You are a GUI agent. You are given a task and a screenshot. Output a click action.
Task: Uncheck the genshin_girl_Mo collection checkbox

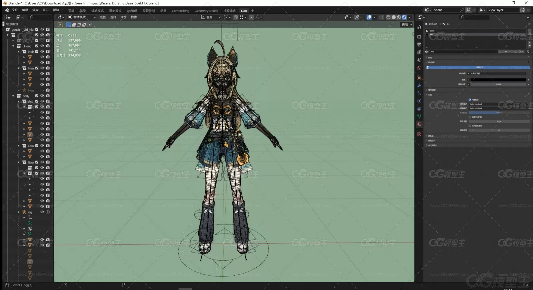point(37,29)
